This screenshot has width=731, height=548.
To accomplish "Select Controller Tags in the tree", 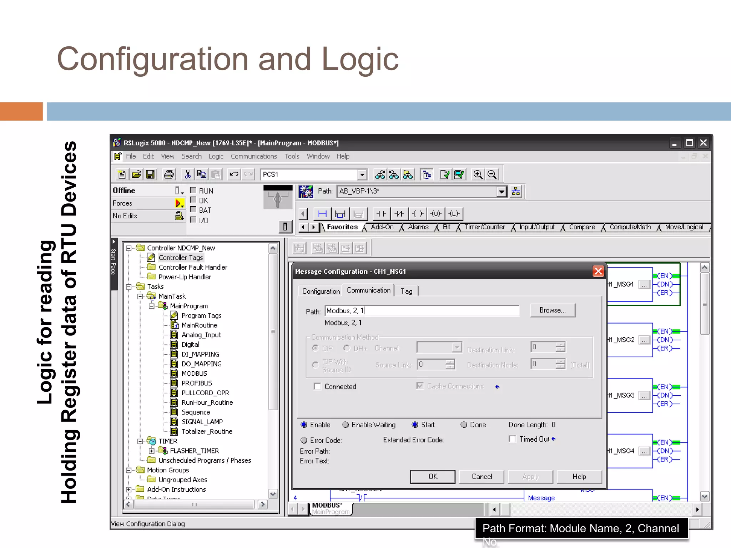I will [x=181, y=258].
